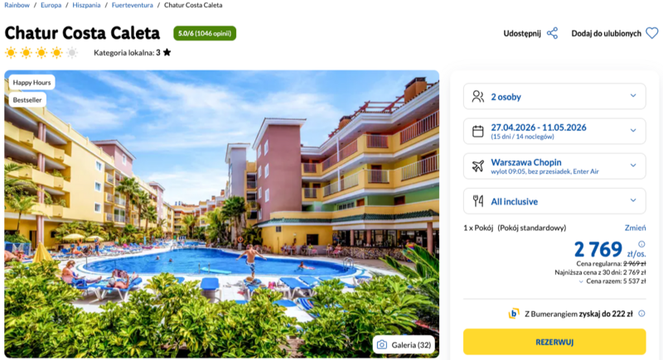Click Zmień to change the room
The height and width of the screenshot is (360, 663).
635,228
